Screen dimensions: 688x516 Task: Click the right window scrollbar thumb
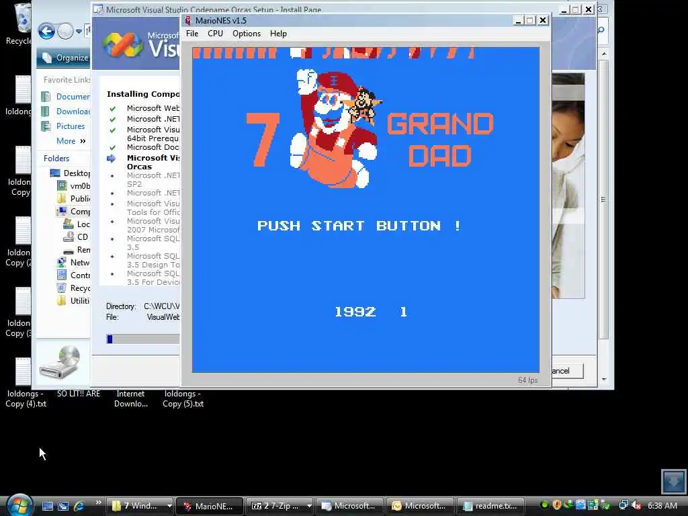[x=604, y=200]
